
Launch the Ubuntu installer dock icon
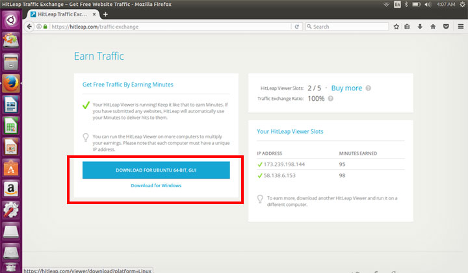pos(11,40)
